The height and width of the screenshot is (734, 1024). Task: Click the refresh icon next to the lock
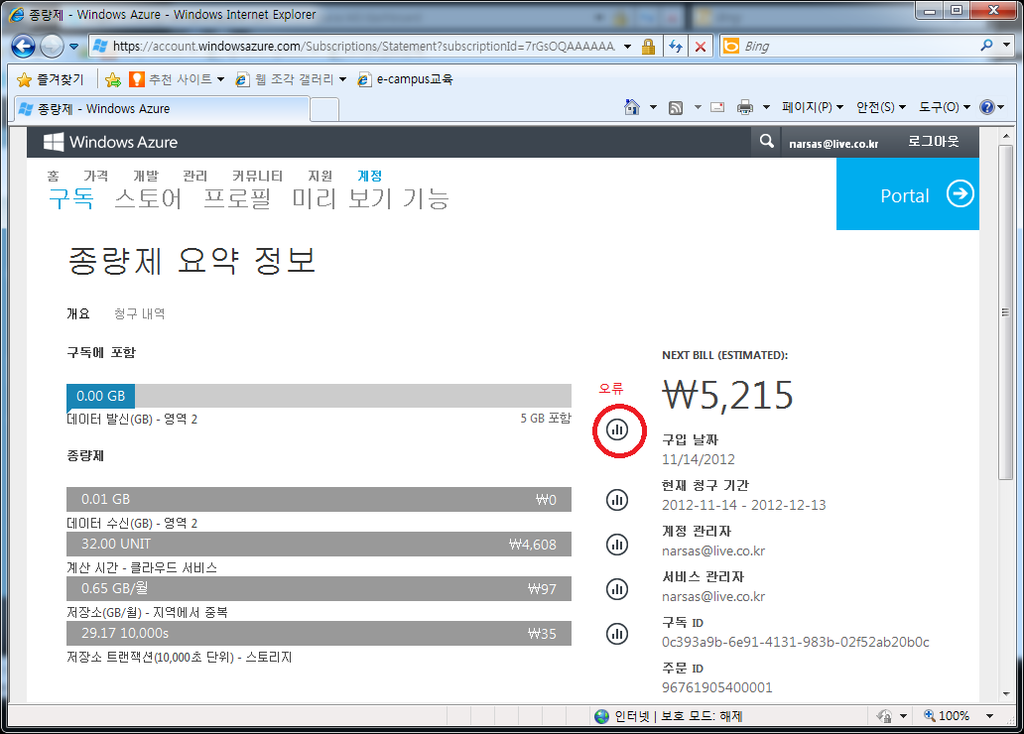(x=676, y=47)
